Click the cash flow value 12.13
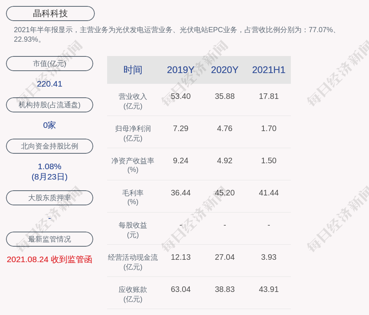369x315 pixels. (x=181, y=257)
